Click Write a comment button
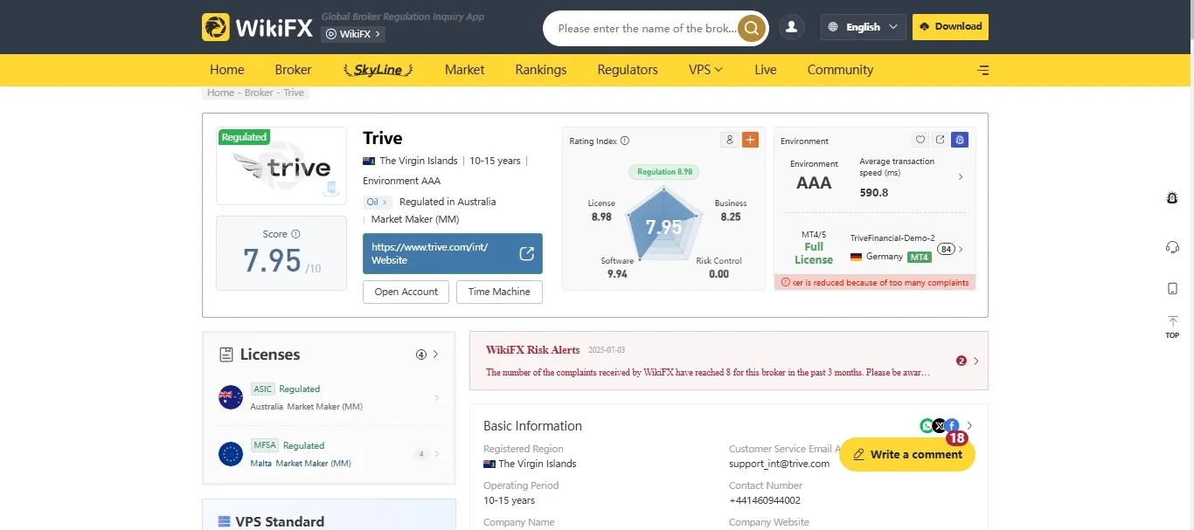 tap(907, 454)
